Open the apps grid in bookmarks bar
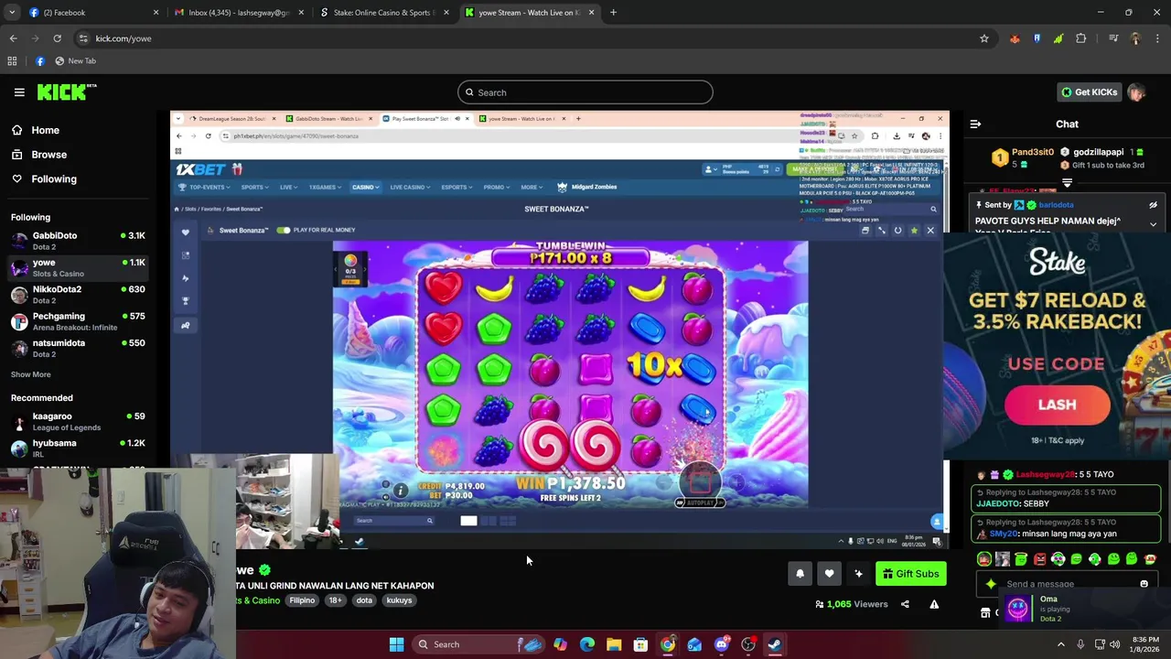 pos(12,61)
